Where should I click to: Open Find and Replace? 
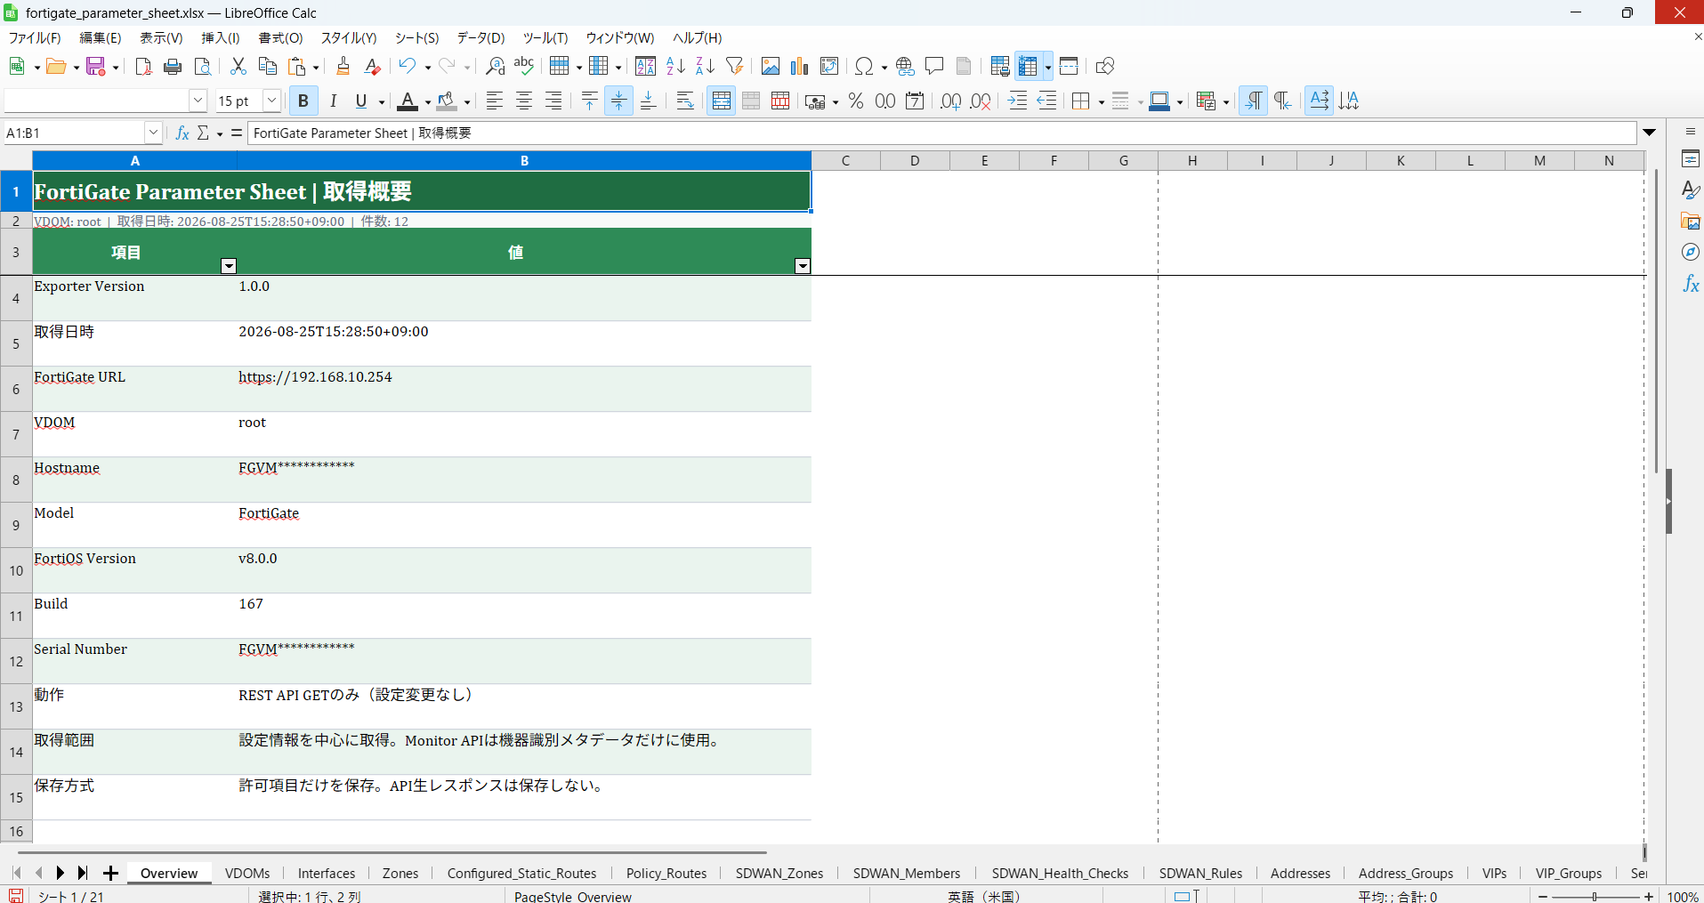[x=495, y=67]
